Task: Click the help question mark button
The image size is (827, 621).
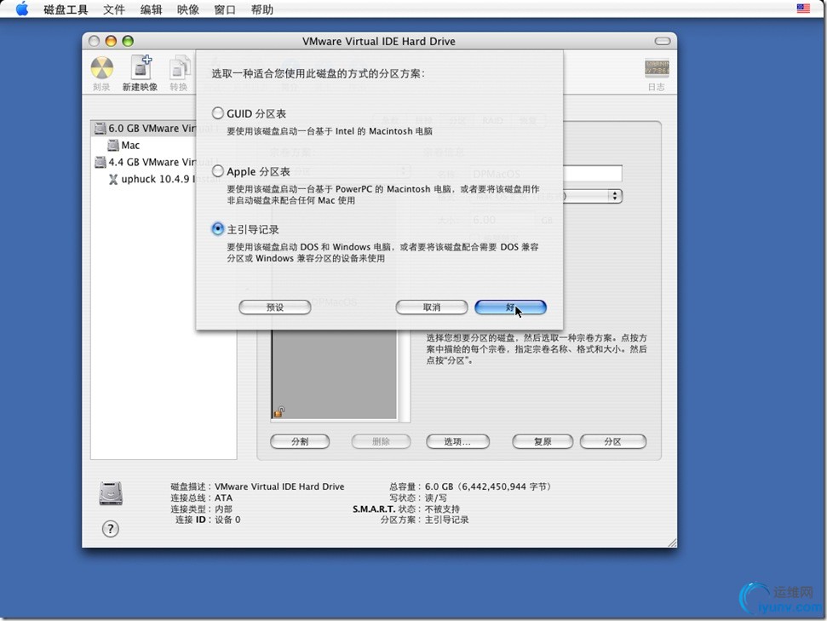Action: (110, 529)
